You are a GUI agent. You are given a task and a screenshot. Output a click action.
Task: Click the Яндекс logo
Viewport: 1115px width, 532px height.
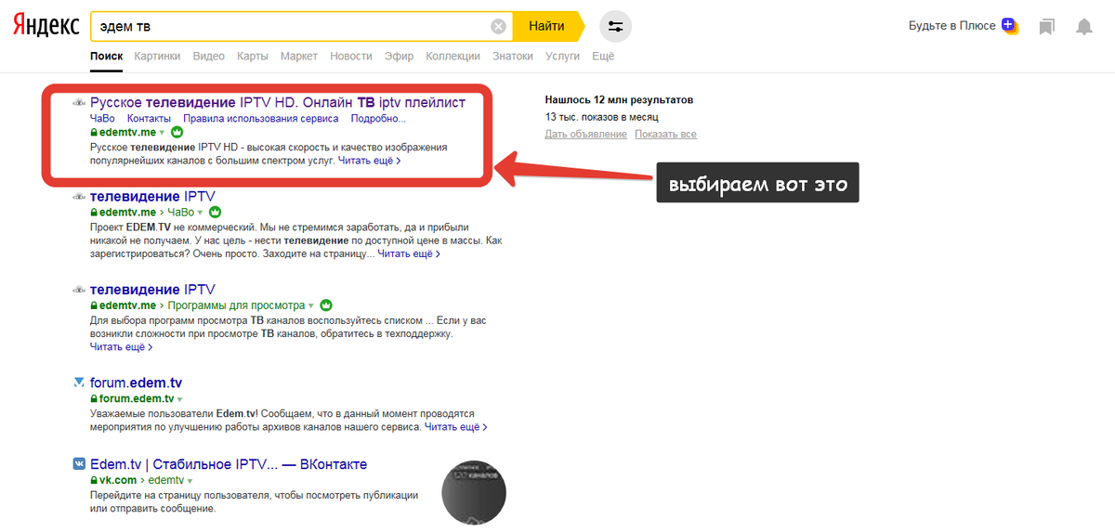tap(46, 27)
